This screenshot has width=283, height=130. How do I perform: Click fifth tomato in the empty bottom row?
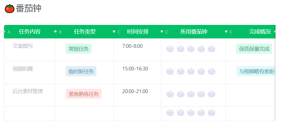(x=211, y=113)
